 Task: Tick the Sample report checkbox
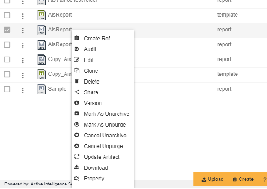point(7,89)
